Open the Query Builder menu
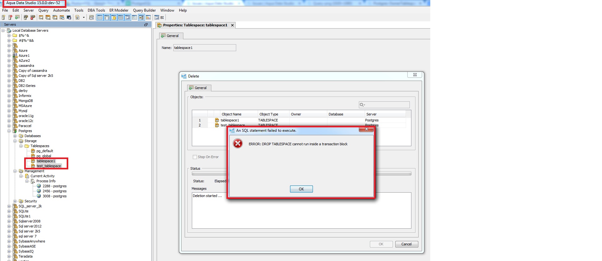This screenshot has width=602, height=261. pos(144,10)
